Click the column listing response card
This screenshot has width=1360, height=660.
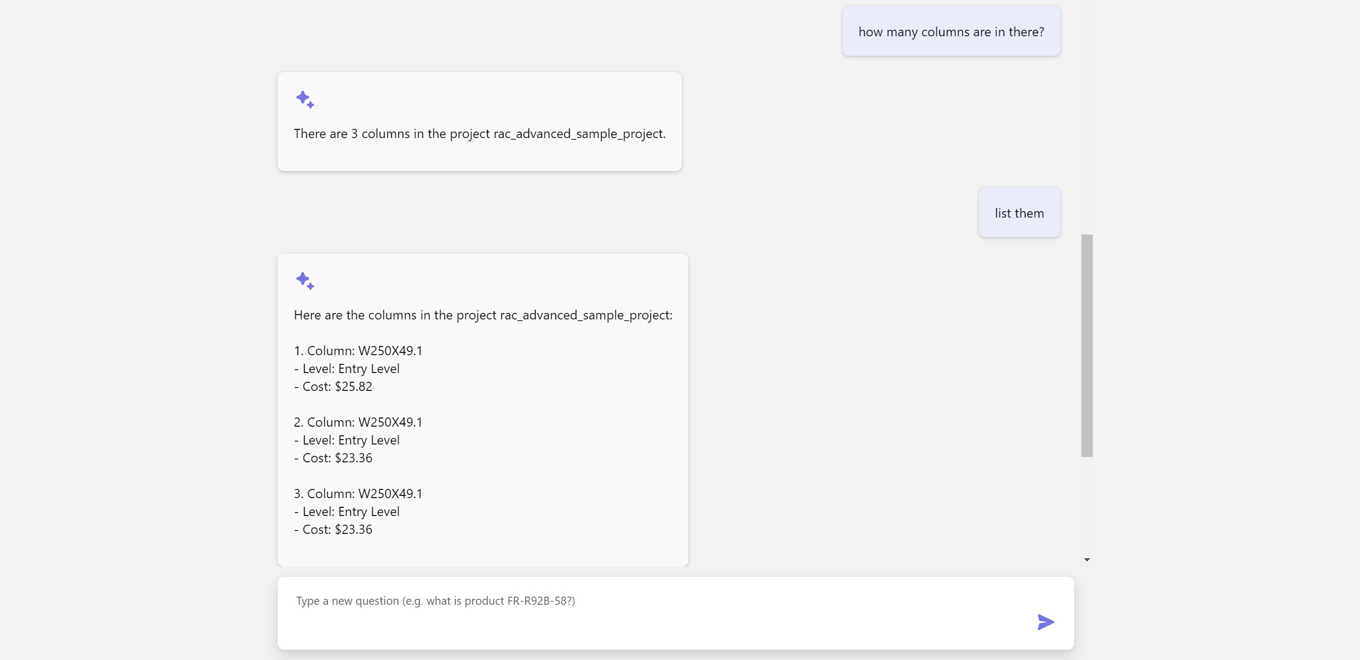[x=482, y=408]
